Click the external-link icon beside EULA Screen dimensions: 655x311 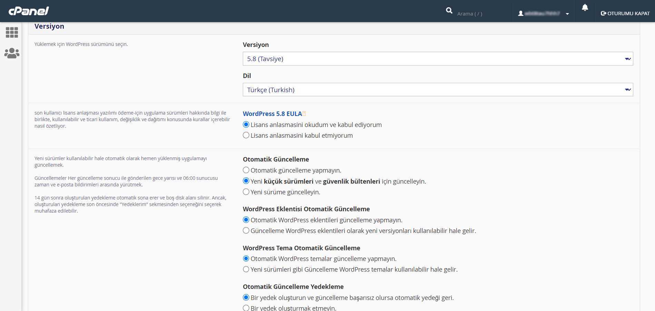[304, 114]
